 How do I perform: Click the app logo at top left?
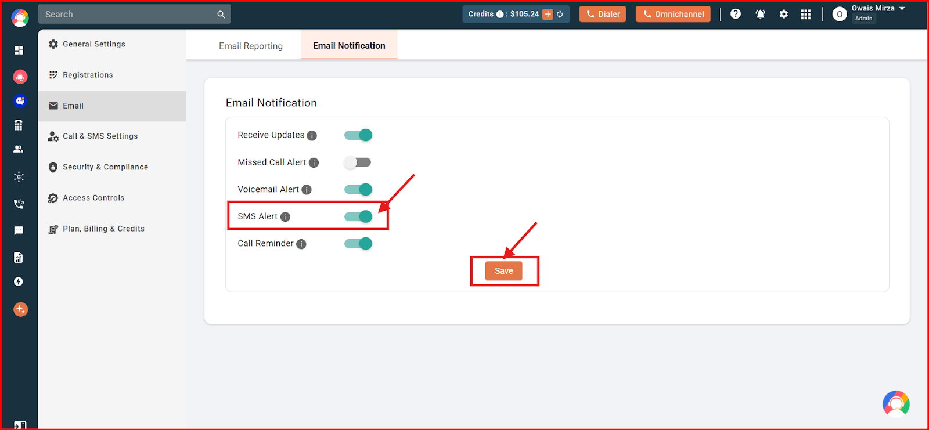point(20,17)
